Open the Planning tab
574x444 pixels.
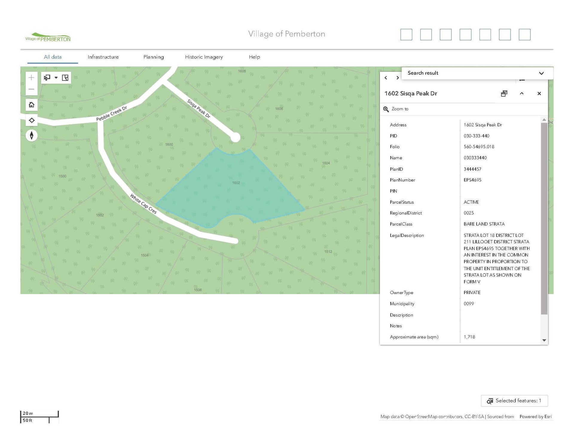tap(153, 57)
